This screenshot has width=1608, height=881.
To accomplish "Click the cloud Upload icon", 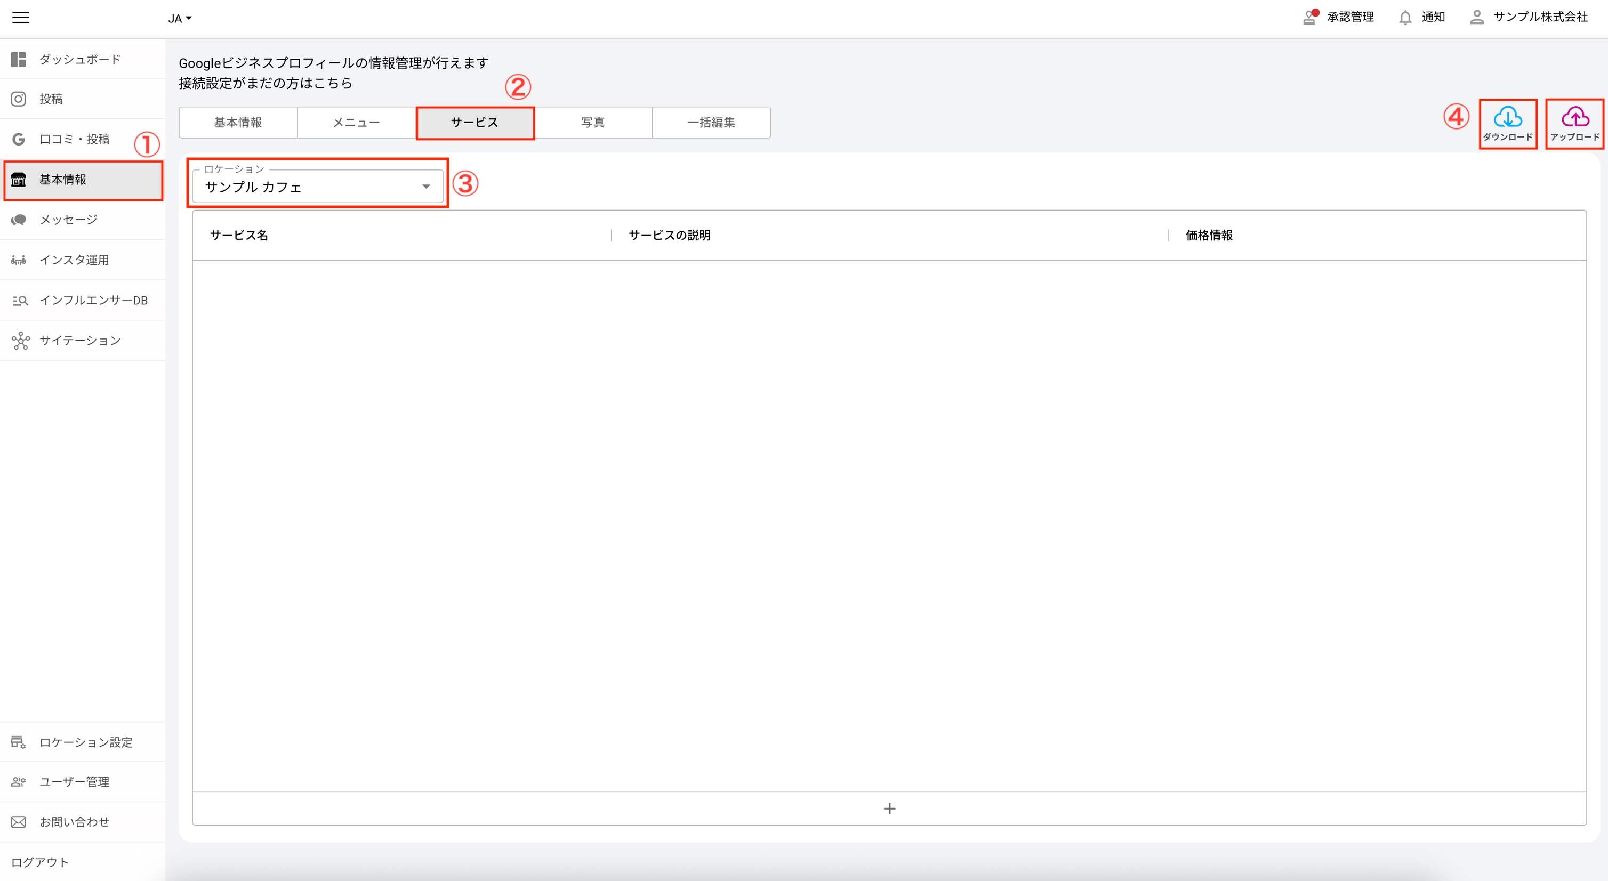I will click(x=1574, y=117).
